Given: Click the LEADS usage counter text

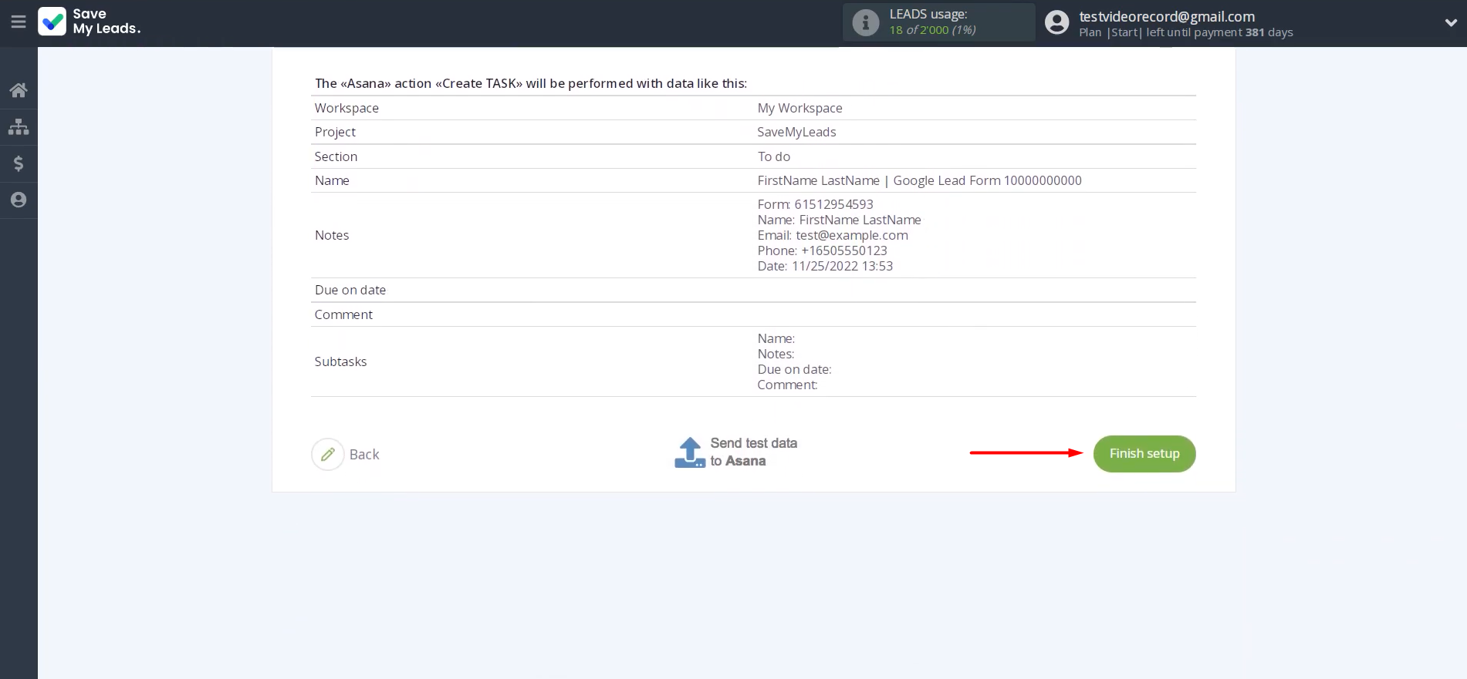Looking at the screenshot, I should click(932, 30).
